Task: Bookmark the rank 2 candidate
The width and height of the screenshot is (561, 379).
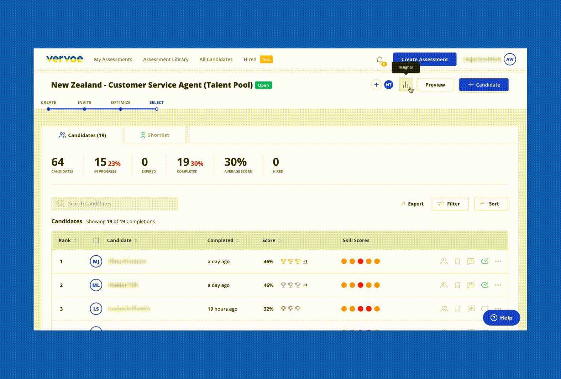Action: (457, 285)
